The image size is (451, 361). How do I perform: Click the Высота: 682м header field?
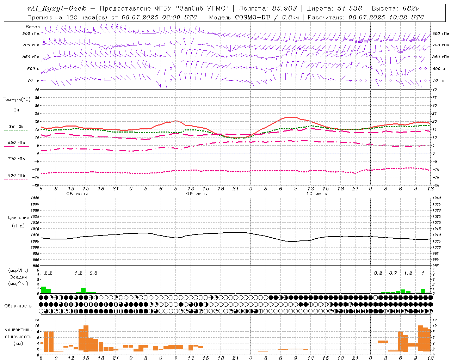click(396, 8)
